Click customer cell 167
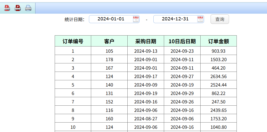The height and width of the screenshot is (132, 267). coord(109,68)
